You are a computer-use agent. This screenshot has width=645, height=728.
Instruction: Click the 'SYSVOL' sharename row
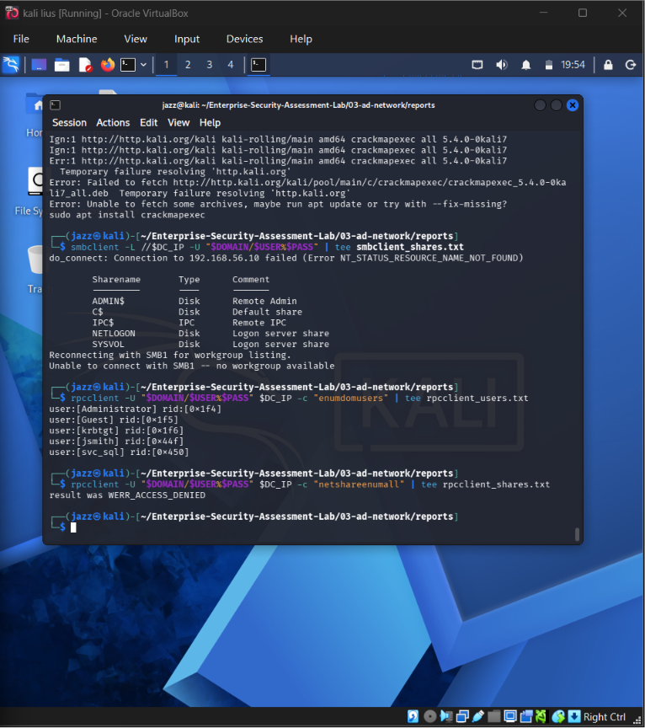click(x=211, y=344)
